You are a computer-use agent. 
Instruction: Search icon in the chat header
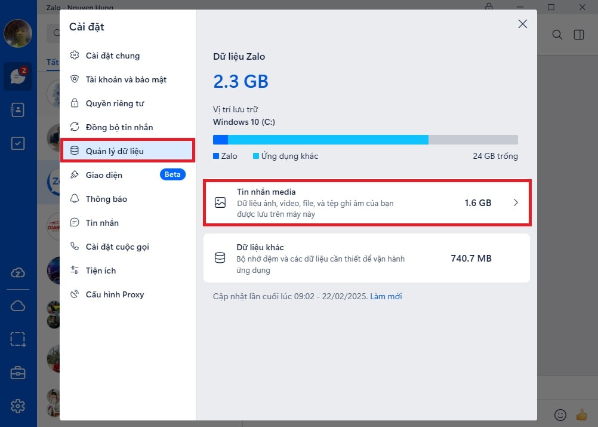tap(557, 35)
